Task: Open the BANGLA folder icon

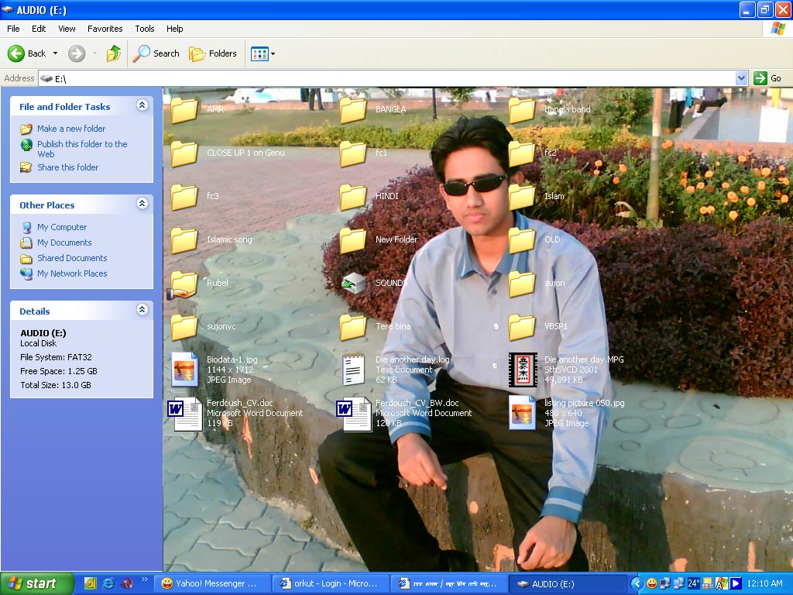Action: (x=353, y=110)
